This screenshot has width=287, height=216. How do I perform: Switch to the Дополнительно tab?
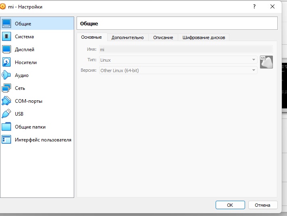[x=127, y=37]
